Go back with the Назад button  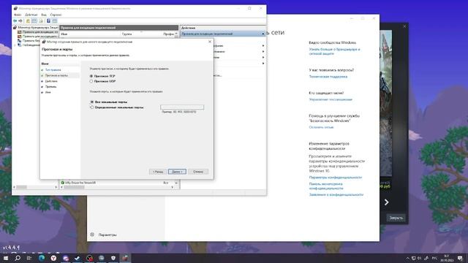coord(158,172)
